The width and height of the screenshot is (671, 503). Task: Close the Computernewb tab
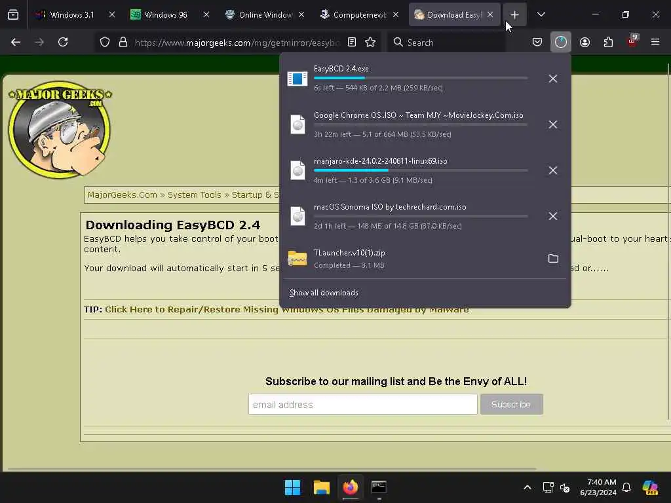396,14
